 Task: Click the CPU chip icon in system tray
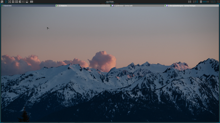click(201, 2)
